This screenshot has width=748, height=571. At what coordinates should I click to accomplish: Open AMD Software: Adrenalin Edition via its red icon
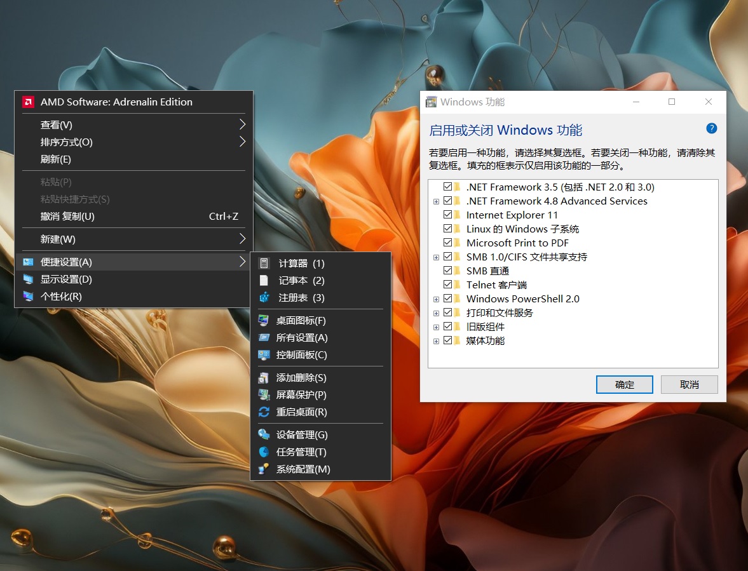[28, 102]
